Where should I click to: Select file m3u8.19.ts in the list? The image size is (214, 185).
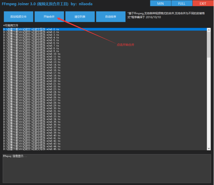105,78
